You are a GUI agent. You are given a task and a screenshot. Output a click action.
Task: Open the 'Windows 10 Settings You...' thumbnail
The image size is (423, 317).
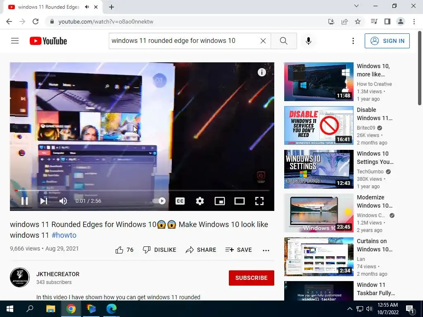[x=318, y=169]
